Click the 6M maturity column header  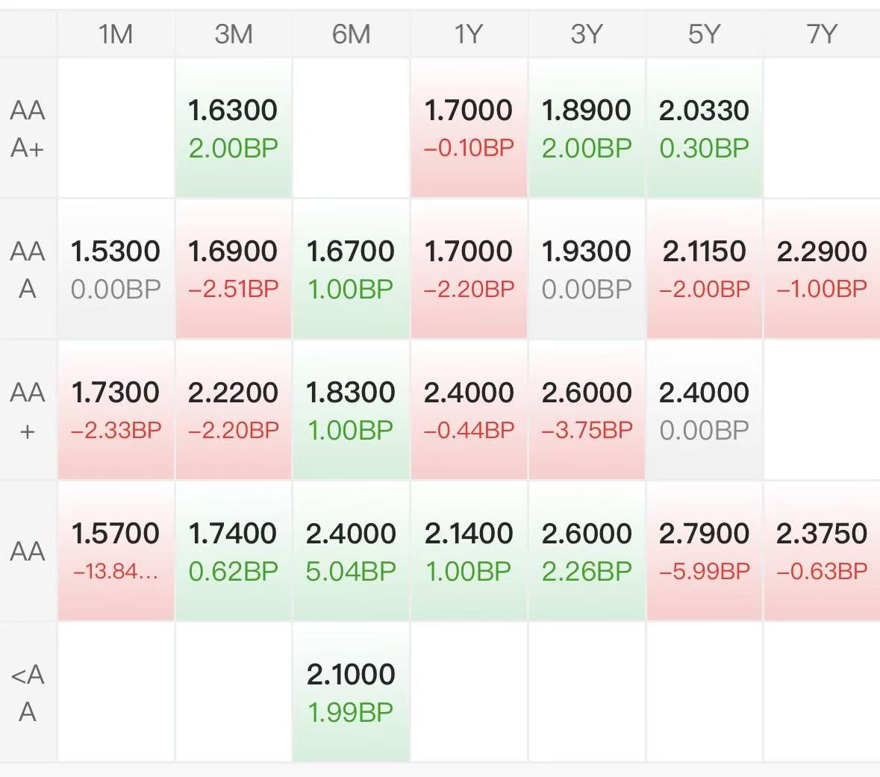(351, 34)
